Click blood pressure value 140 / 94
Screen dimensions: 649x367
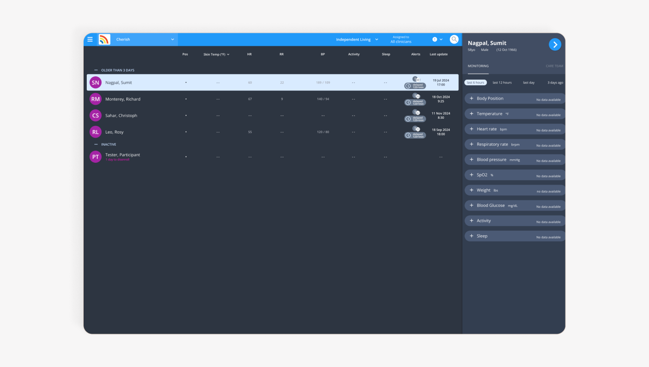click(323, 99)
